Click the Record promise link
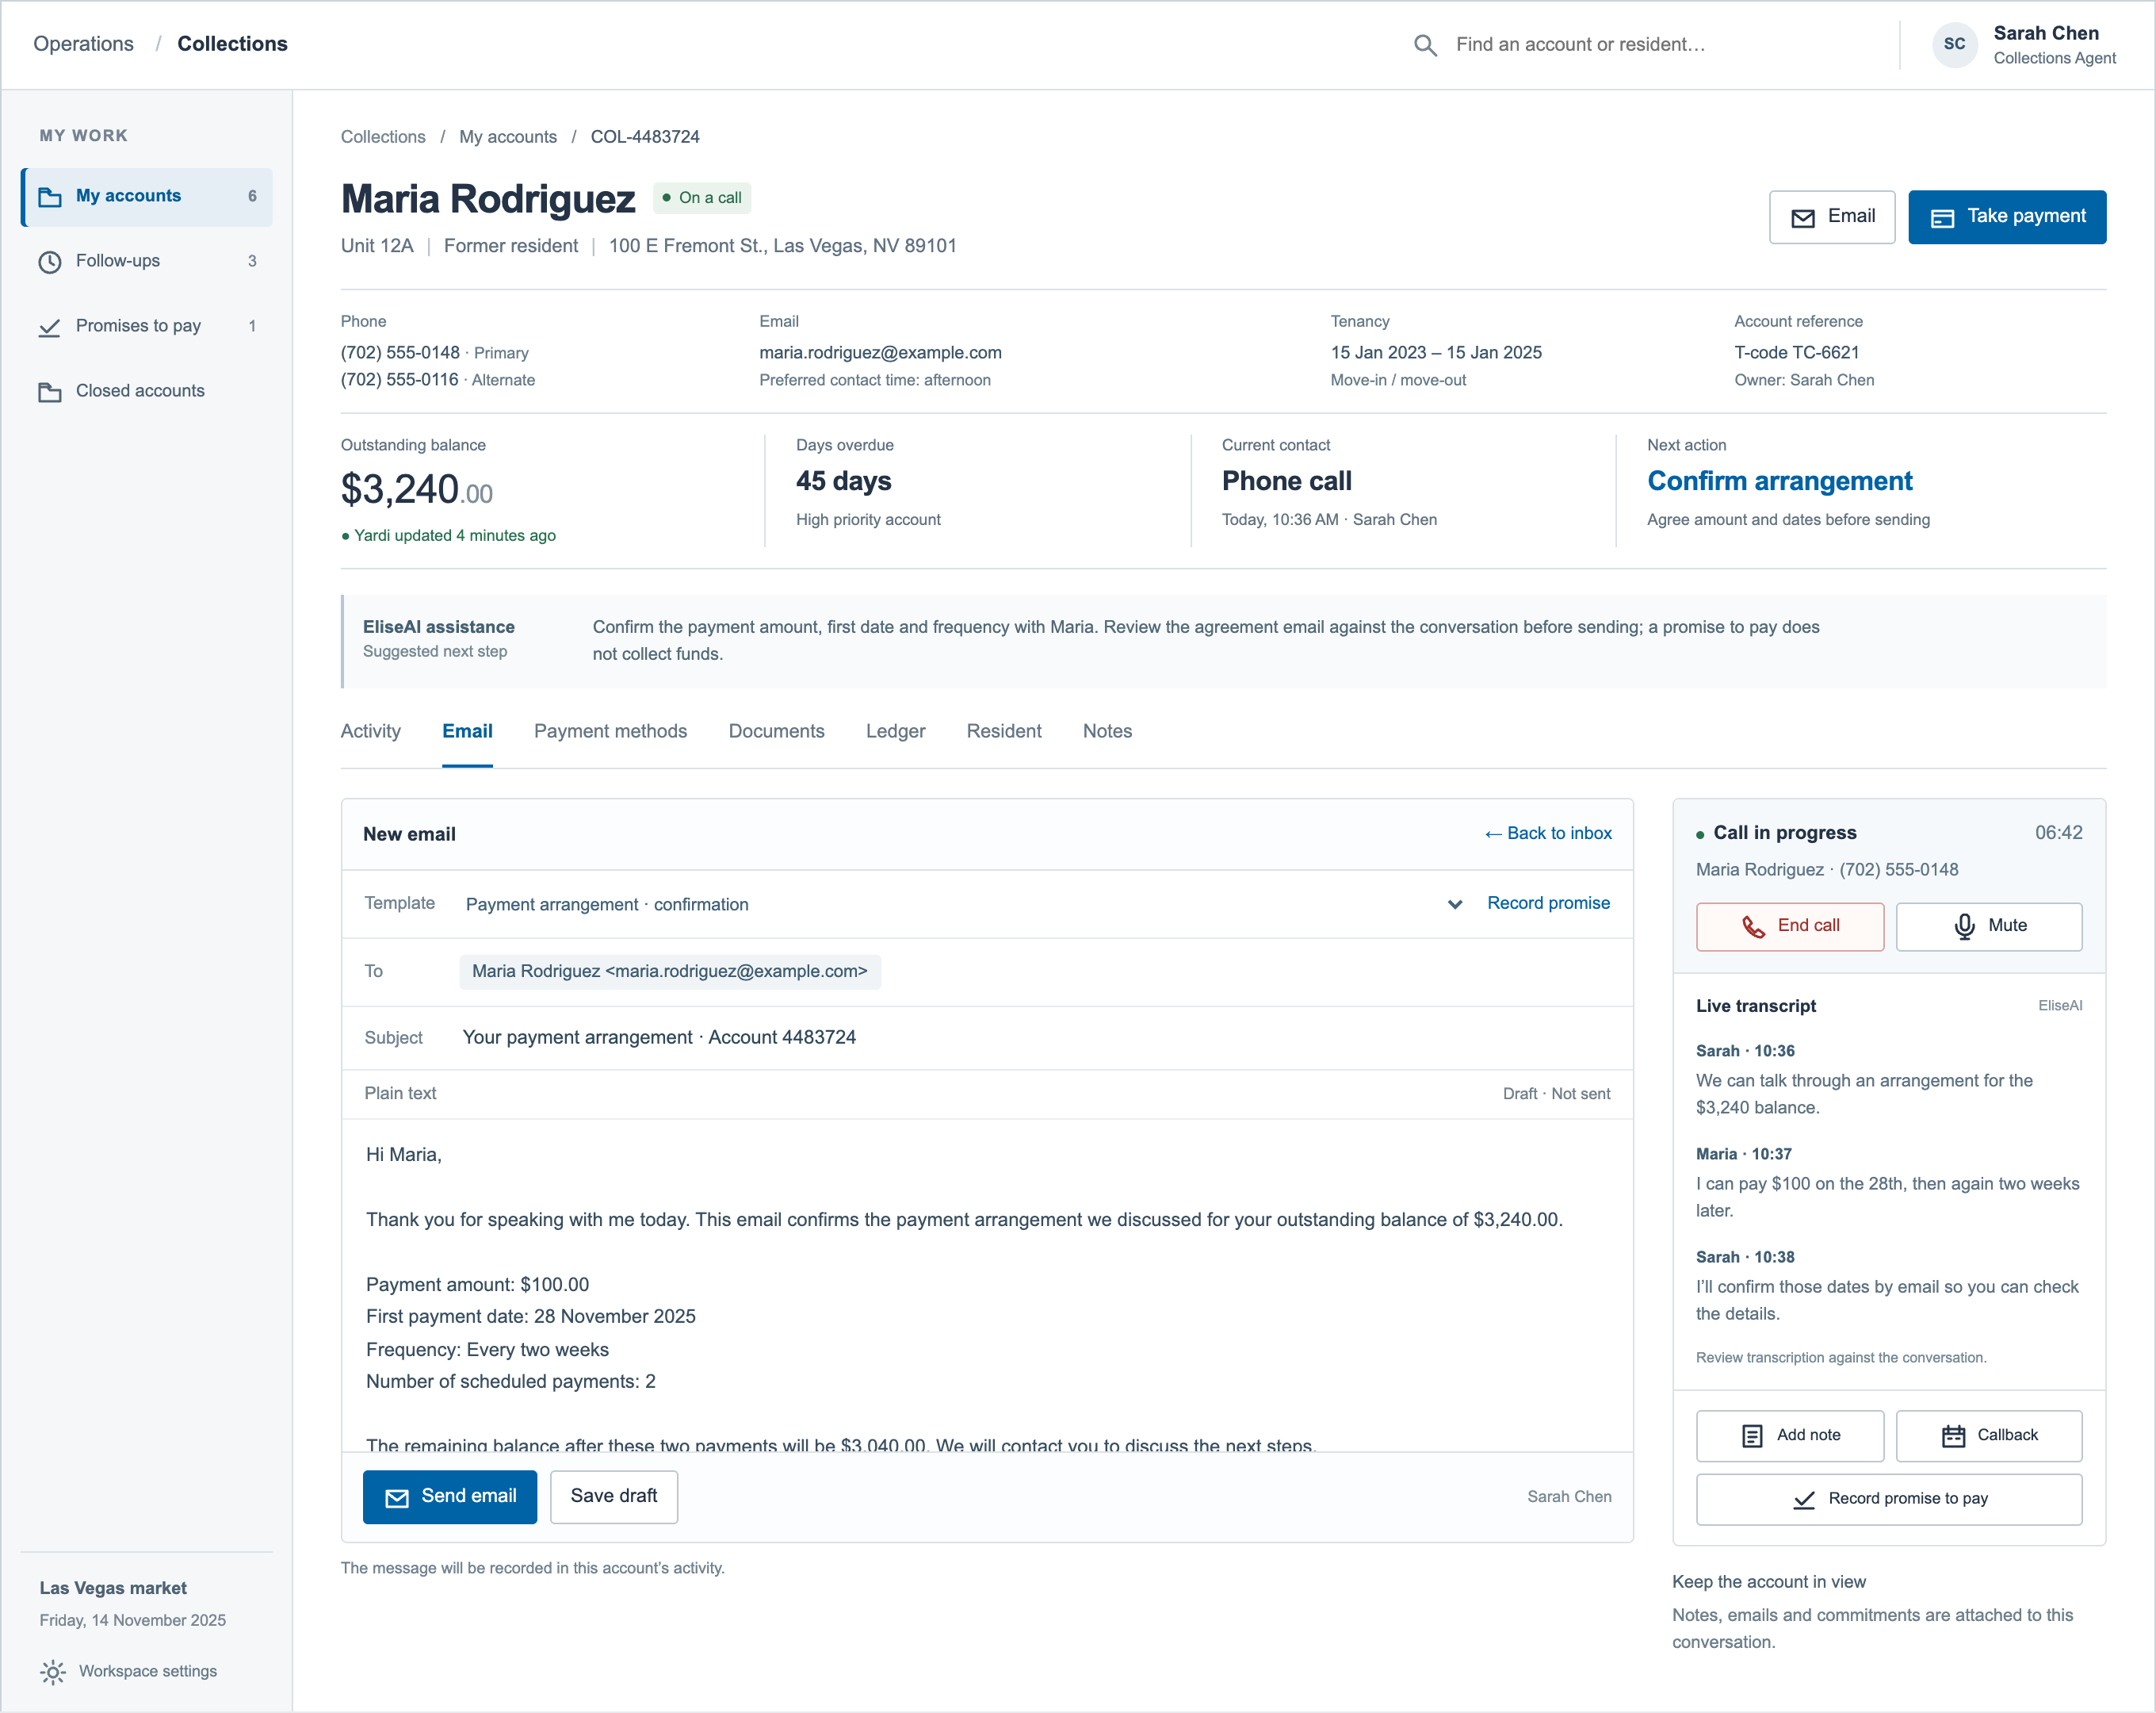 tap(1548, 903)
